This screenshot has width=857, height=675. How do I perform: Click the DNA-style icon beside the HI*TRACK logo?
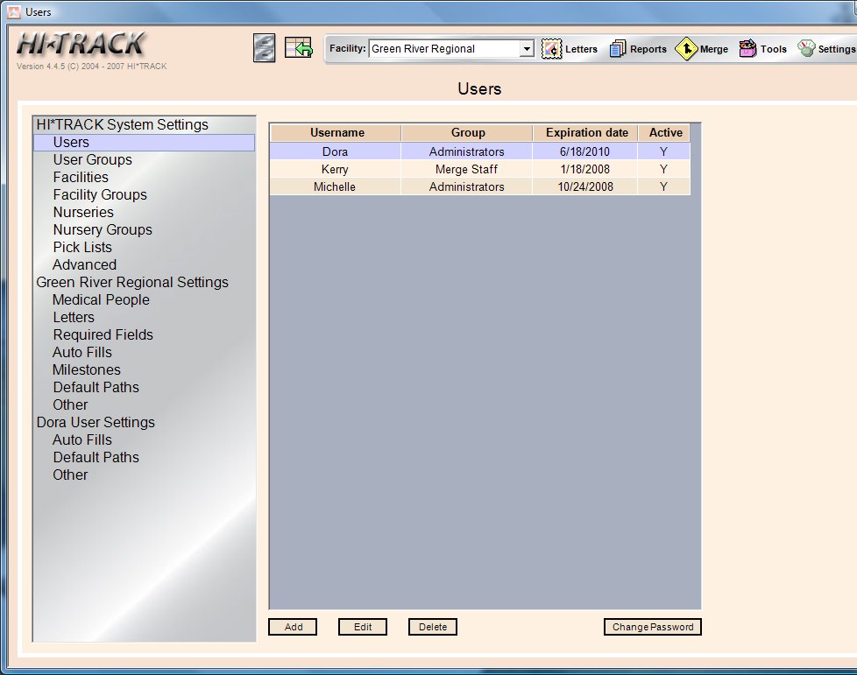point(264,48)
